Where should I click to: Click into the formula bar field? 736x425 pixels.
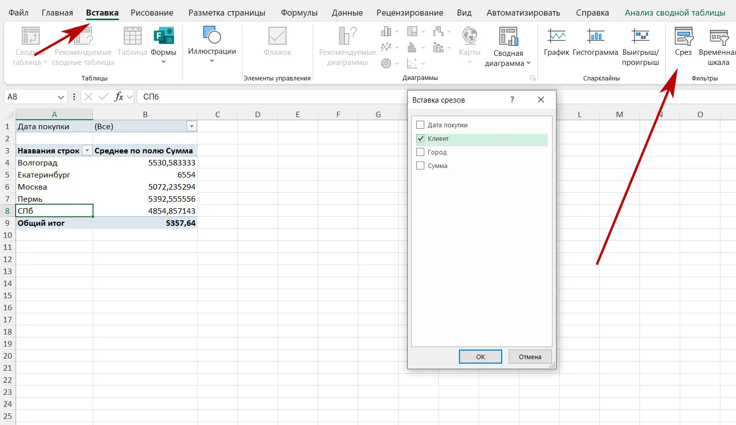coord(271,97)
